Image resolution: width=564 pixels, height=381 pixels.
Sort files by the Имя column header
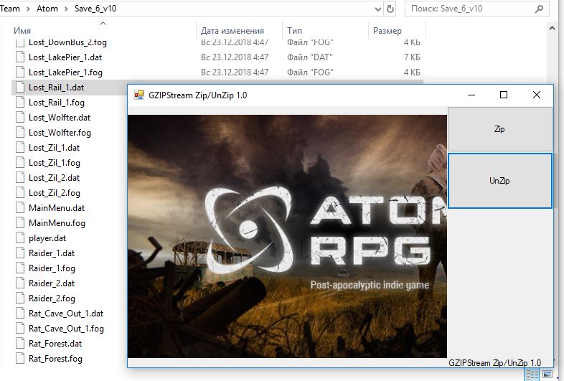click(x=22, y=31)
